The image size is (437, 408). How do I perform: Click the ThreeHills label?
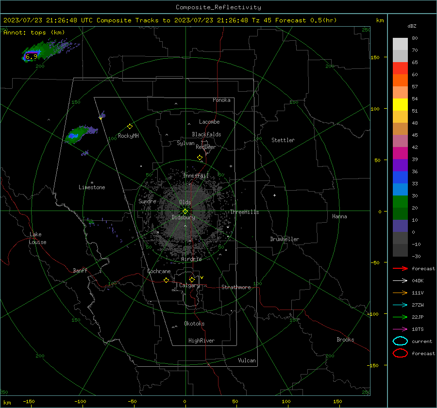coord(244,212)
